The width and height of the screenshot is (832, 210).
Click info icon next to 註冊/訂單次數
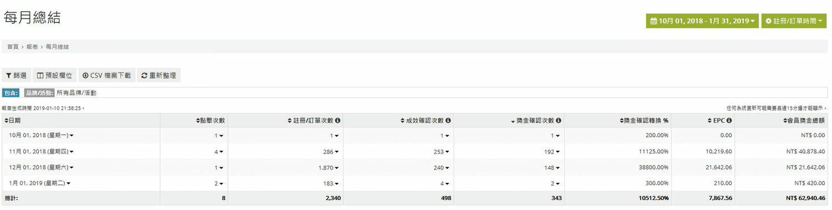pos(338,120)
